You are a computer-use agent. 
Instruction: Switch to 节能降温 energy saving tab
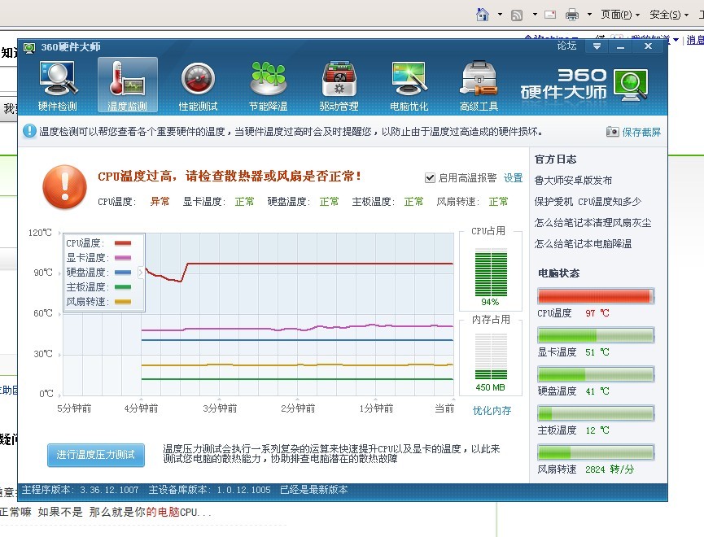(268, 85)
